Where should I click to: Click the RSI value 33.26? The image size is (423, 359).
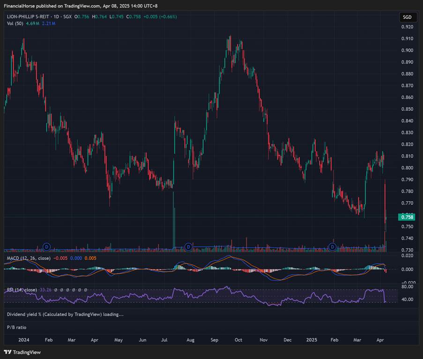tap(45, 290)
